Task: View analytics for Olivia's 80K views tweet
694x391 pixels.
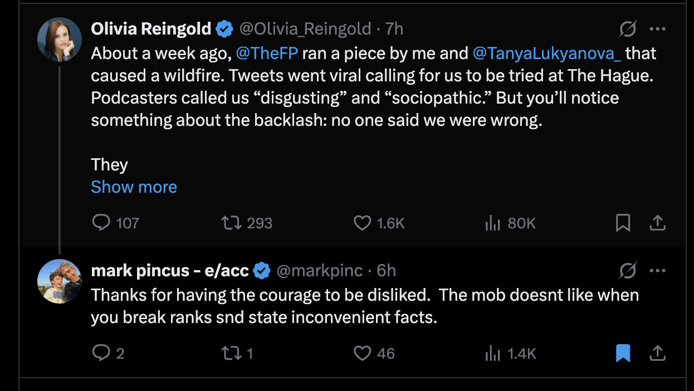Action: pyautogui.click(x=493, y=223)
